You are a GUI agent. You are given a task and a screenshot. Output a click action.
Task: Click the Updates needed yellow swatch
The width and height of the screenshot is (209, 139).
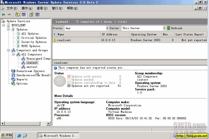coord(69,80)
